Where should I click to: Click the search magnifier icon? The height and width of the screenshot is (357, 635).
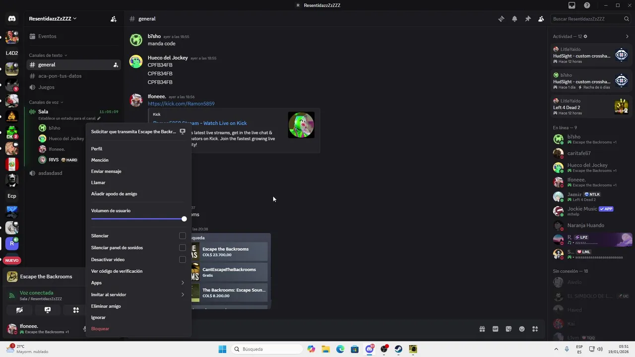[x=627, y=19]
